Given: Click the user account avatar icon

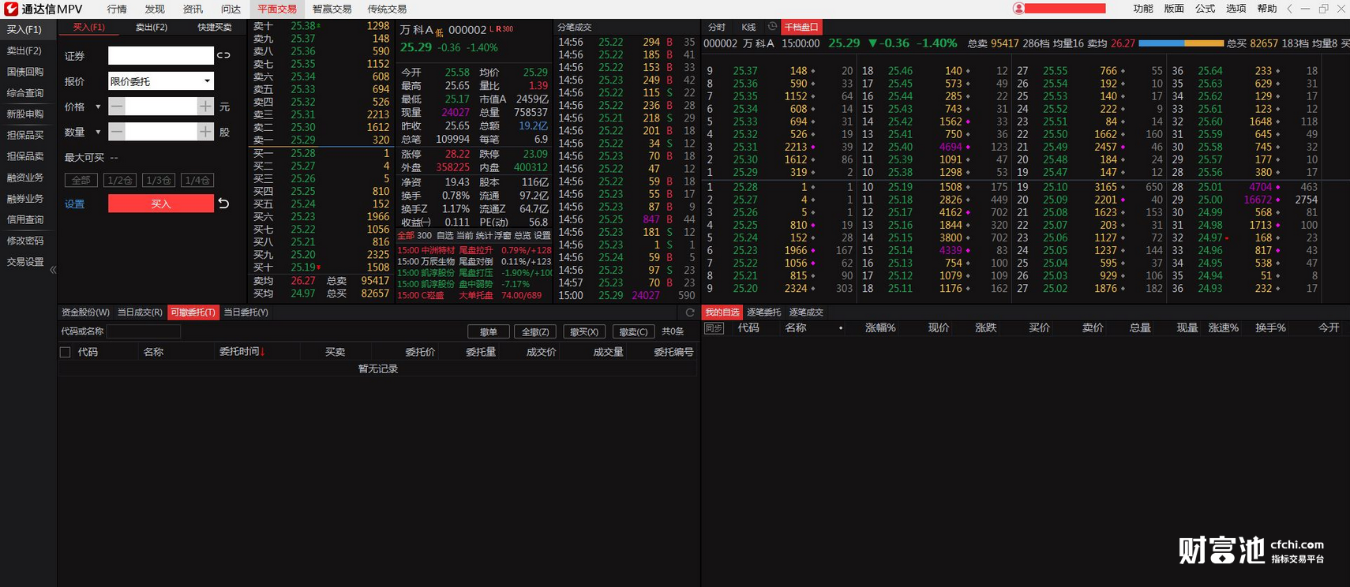Looking at the screenshot, I should click(x=1018, y=9).
